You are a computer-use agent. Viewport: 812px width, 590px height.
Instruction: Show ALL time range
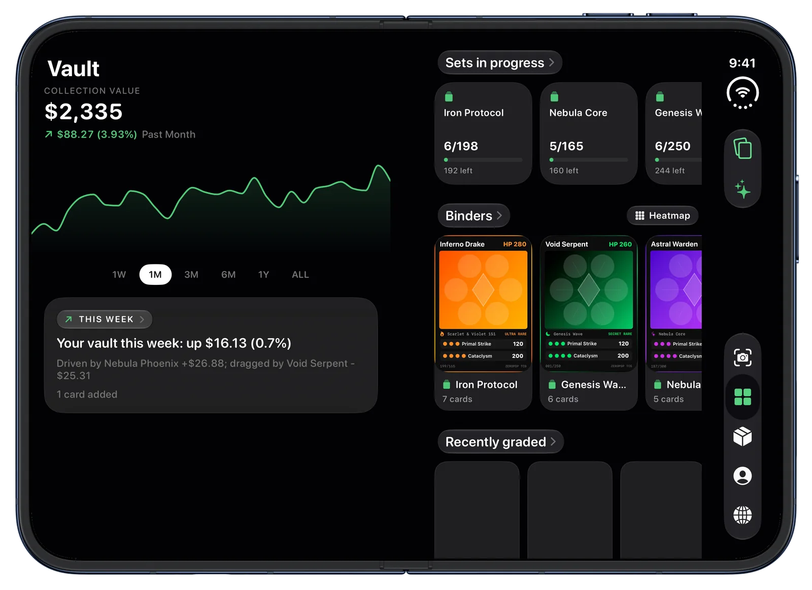[300, 275]
